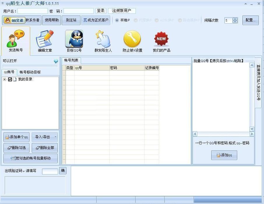The height and width of the screenshot is (204, 264).
Task: Open the 导入\导出 dropdown arrow
Action: point(55,137)
